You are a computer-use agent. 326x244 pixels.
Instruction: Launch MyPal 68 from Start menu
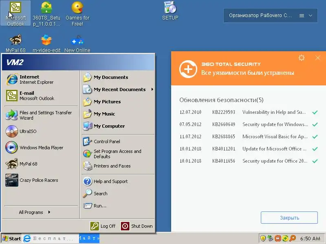(41, 164)
